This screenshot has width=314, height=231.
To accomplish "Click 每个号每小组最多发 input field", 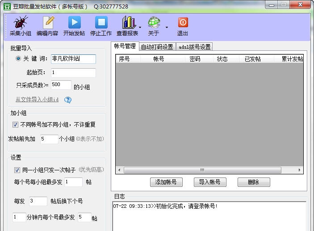I will pos(74,182).
